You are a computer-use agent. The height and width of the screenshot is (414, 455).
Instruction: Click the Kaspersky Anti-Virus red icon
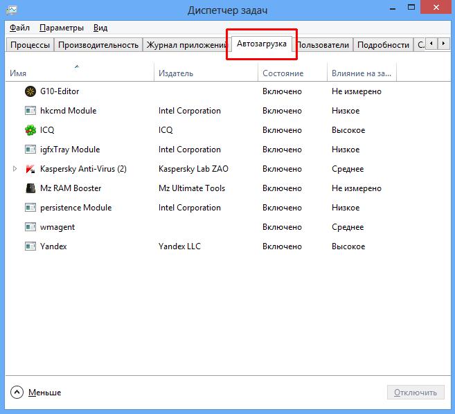(x=30, y=169)
